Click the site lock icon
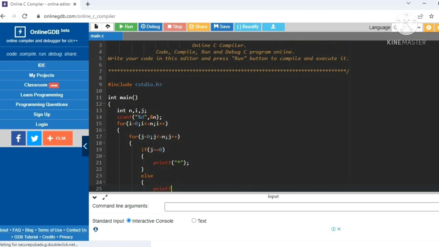 (x=38, y=16)
